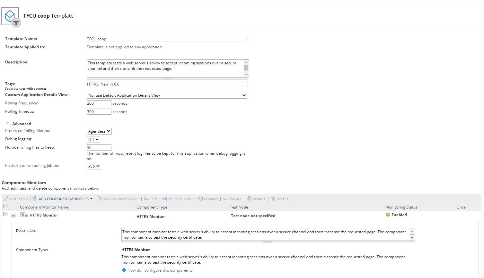Toggle the select-all checkbox in table header

coord(5,206)
